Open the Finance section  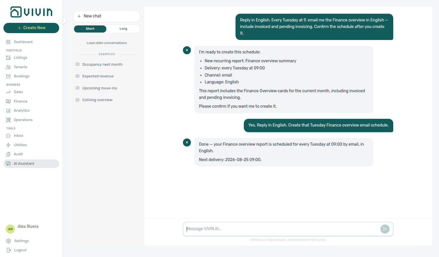[x=31, y=101]
